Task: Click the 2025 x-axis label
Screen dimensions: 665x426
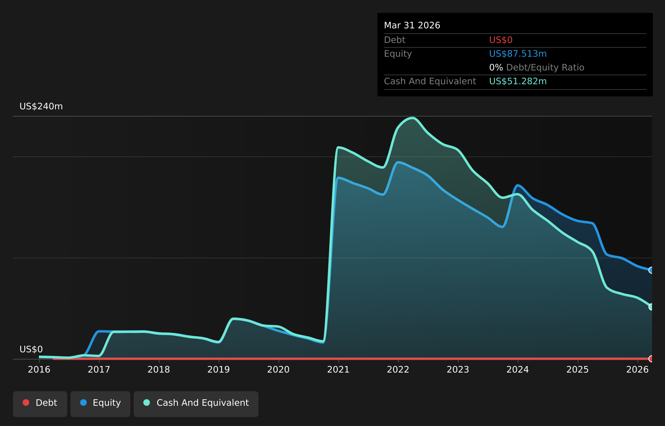Action: pos(578,369)
